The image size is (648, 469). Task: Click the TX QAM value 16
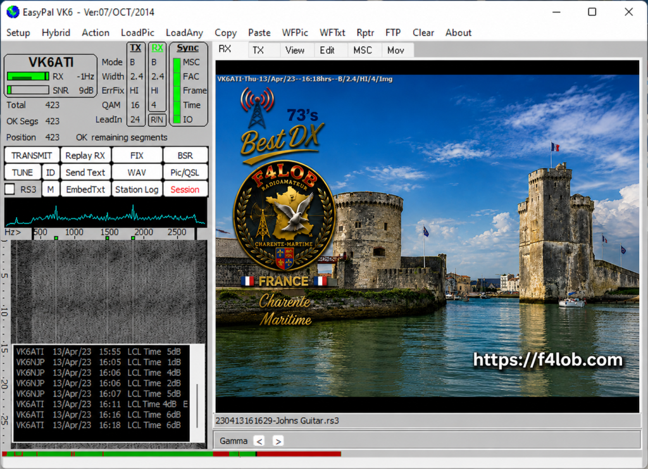tap(135, 105)
